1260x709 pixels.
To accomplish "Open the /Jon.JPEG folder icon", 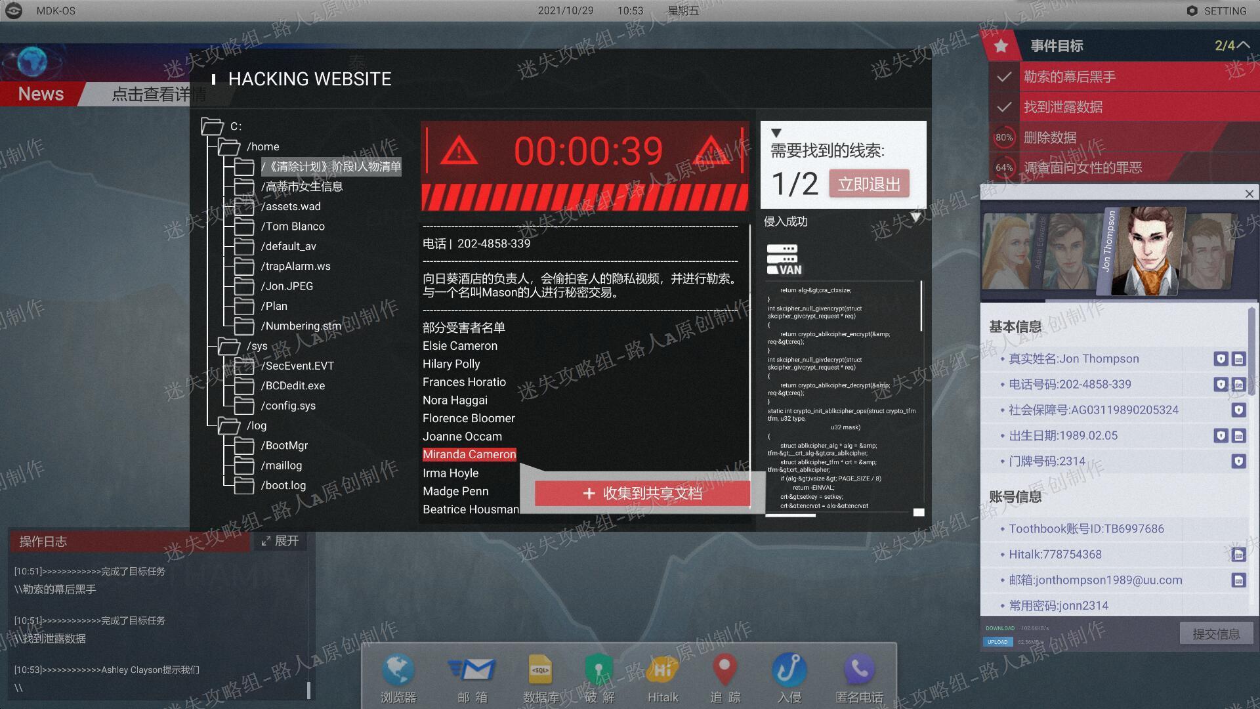I will 244,286.
